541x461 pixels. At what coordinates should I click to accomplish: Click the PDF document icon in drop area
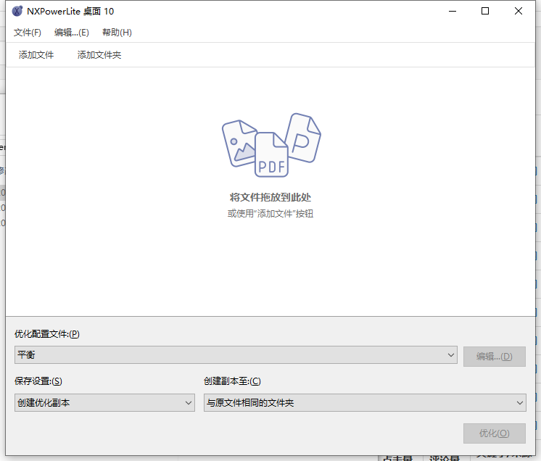271,155
